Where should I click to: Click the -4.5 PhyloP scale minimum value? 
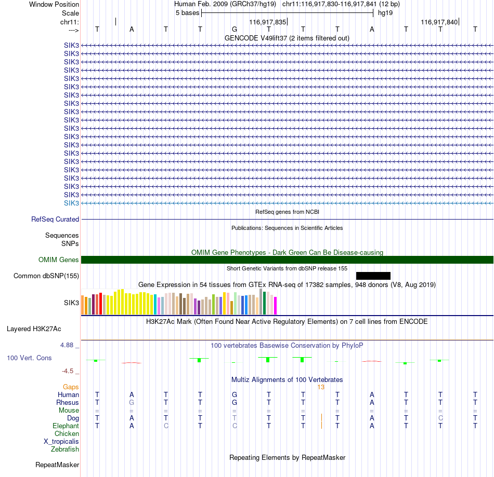pyautogui.click(x=68, y=371)
